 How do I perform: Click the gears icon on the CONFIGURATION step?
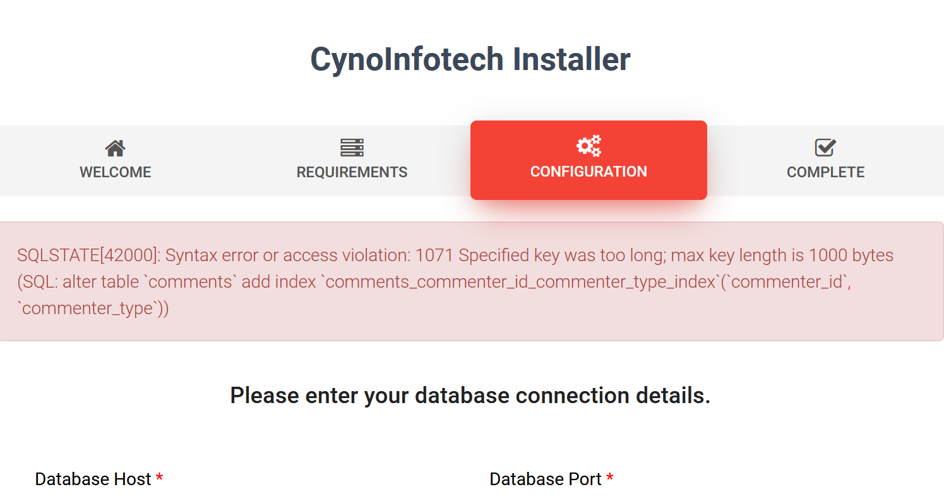click(x=588, y=146)
